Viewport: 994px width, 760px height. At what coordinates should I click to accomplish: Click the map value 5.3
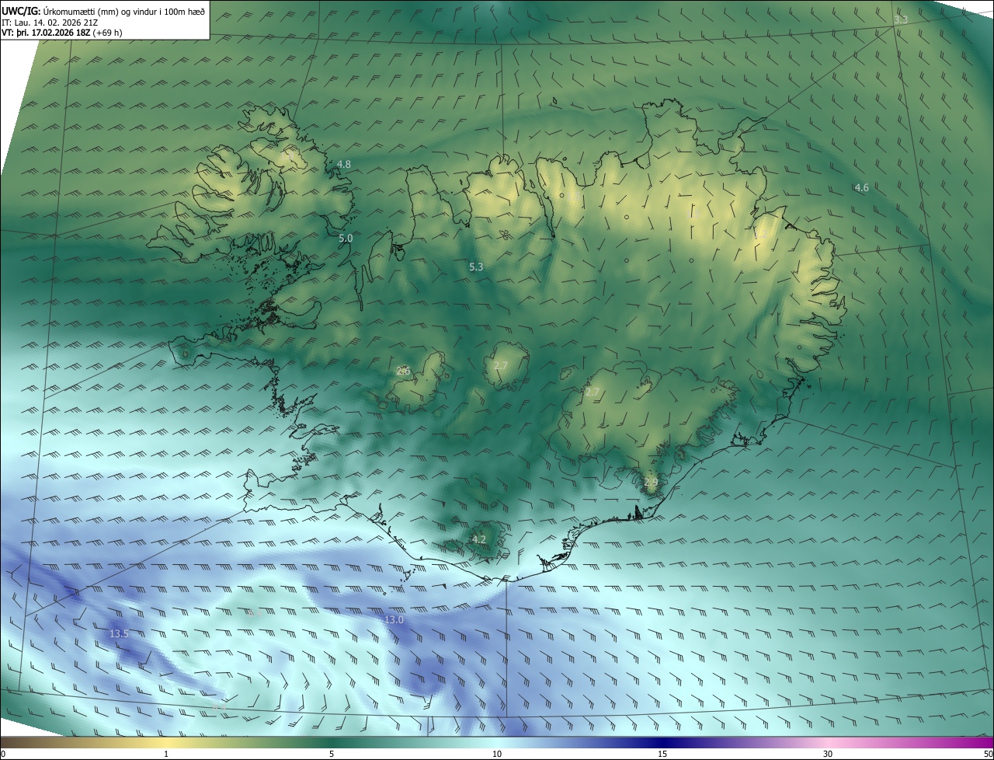click(476, 267)
